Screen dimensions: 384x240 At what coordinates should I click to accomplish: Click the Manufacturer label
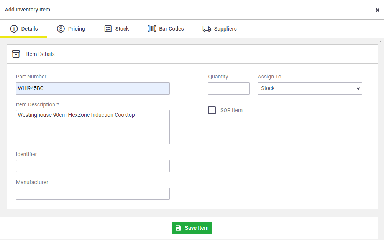(x=32, y=182)
